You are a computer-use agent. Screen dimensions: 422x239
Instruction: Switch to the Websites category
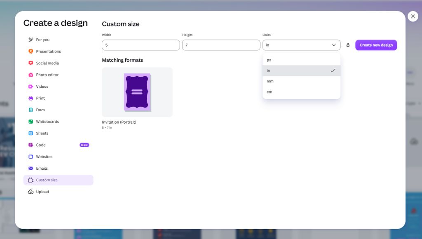point(58,157)
